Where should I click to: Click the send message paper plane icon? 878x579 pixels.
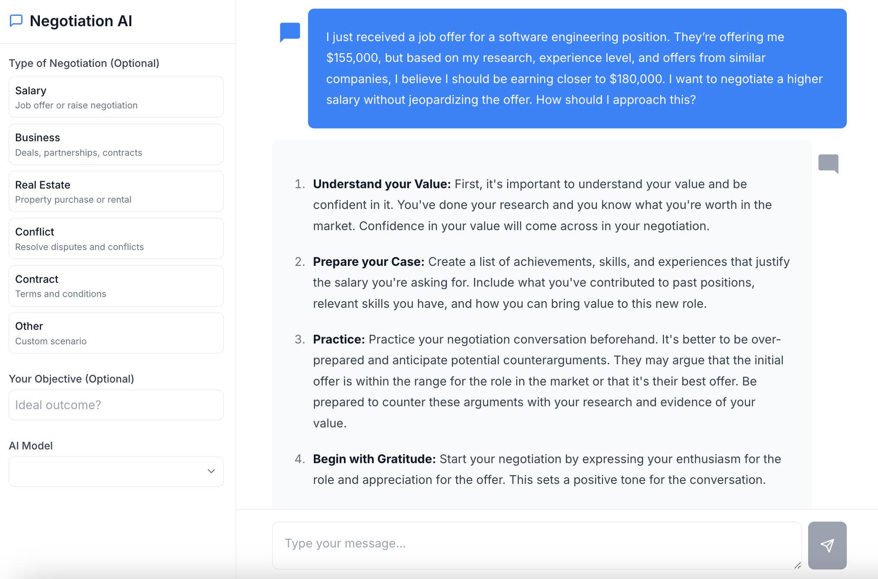[x=827, y=545]
